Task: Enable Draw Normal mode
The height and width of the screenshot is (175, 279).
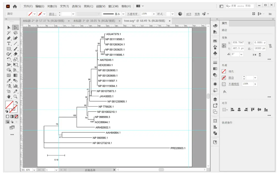Action: (x=8, y=122)
